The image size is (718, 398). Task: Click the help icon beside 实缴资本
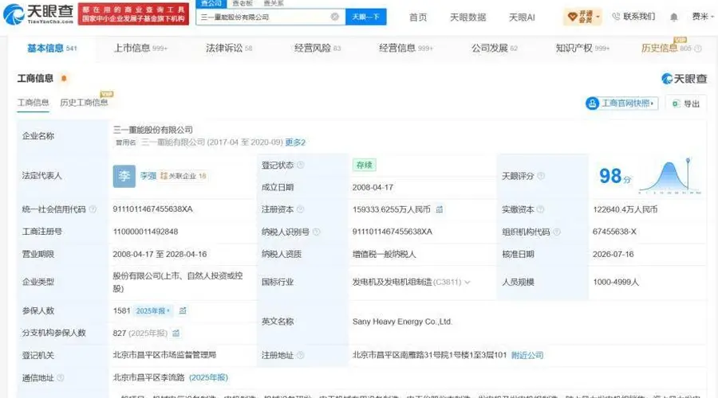point(540,209)
